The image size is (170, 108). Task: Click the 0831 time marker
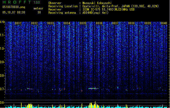point(18,23)
